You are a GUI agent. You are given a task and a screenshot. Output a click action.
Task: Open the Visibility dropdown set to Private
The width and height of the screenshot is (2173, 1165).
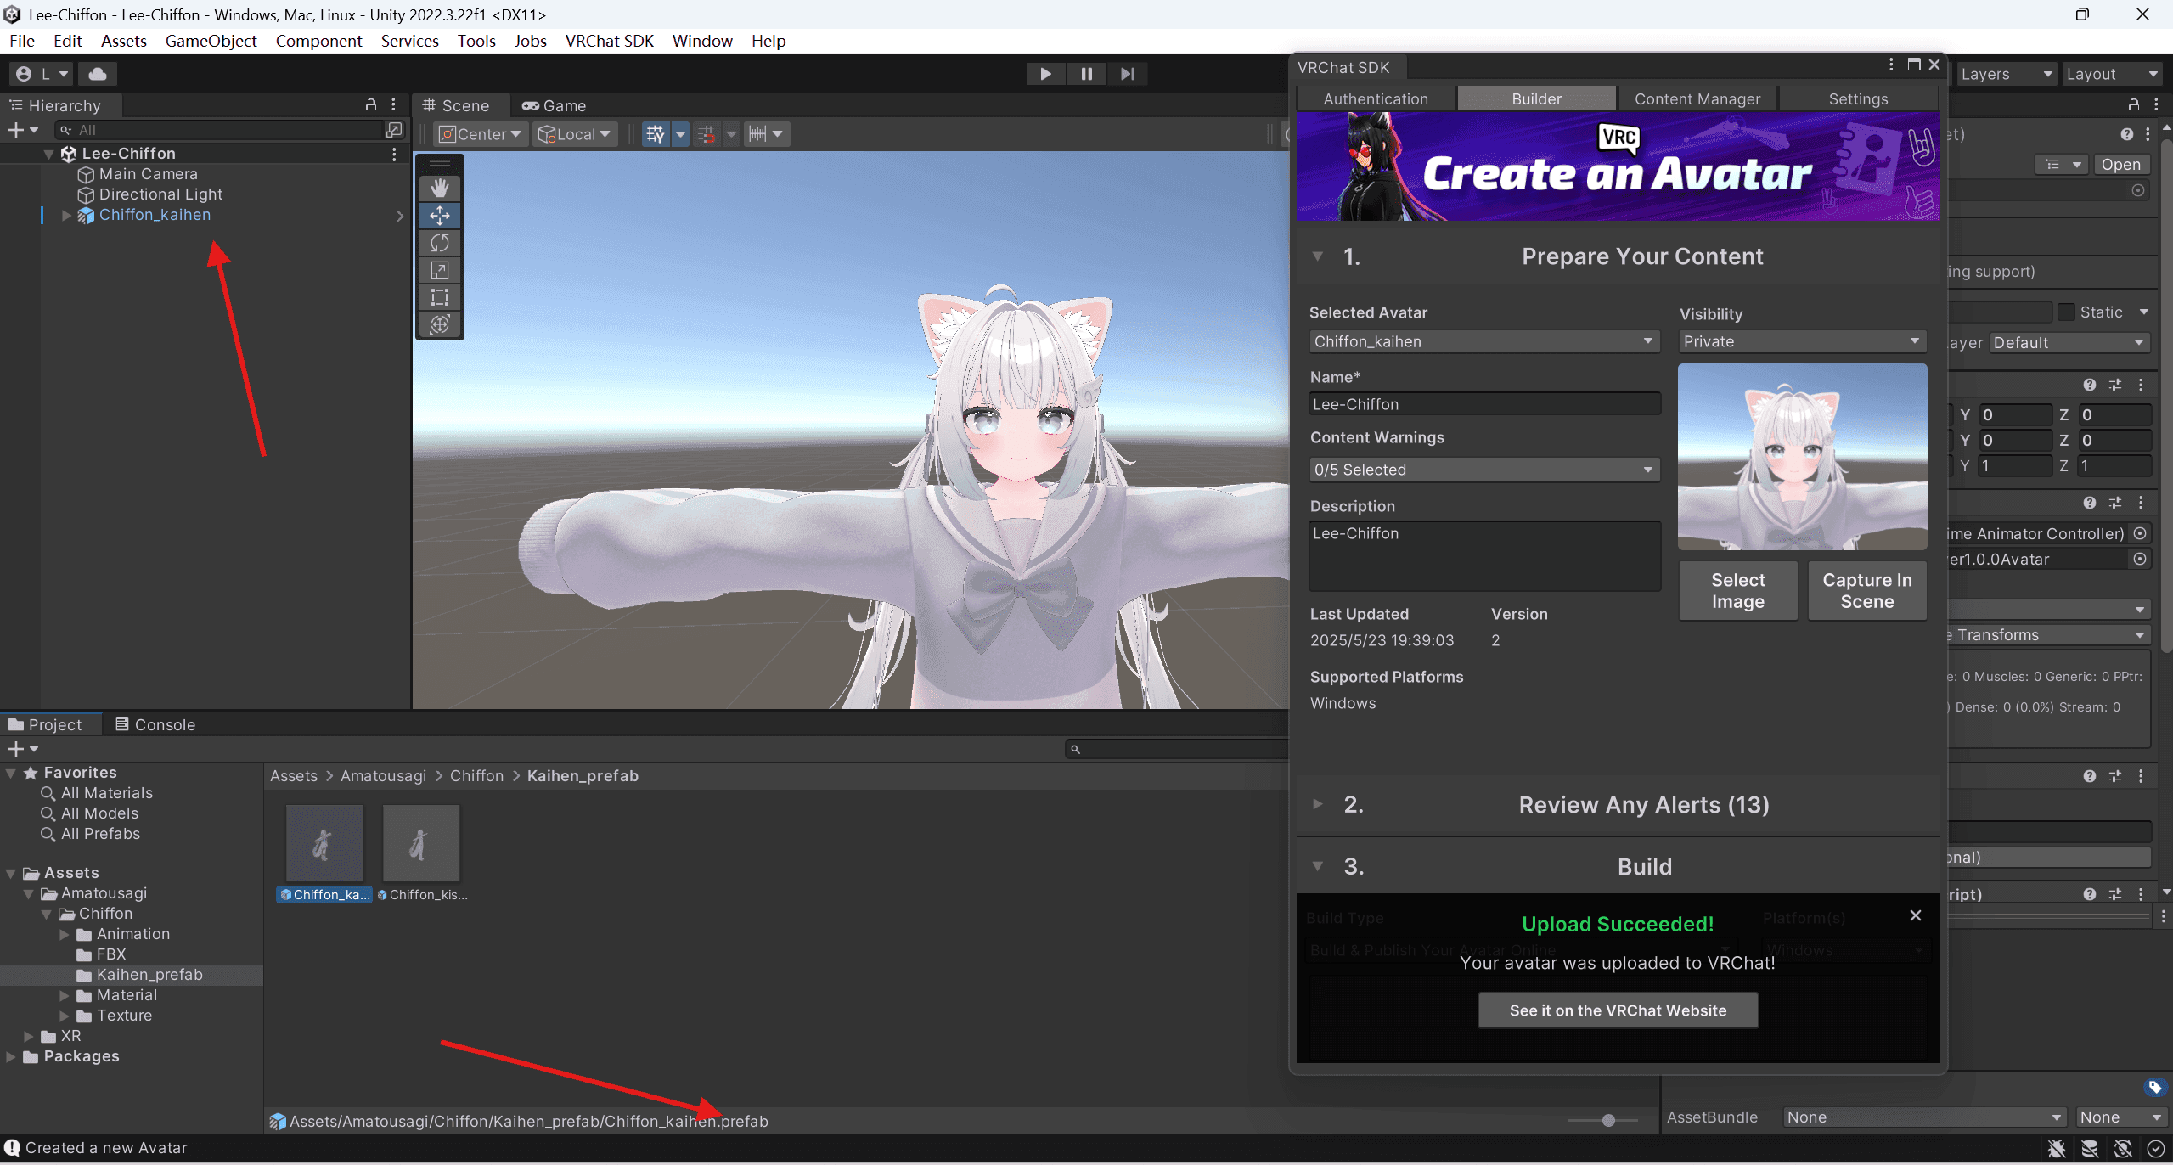[1801, 341]
